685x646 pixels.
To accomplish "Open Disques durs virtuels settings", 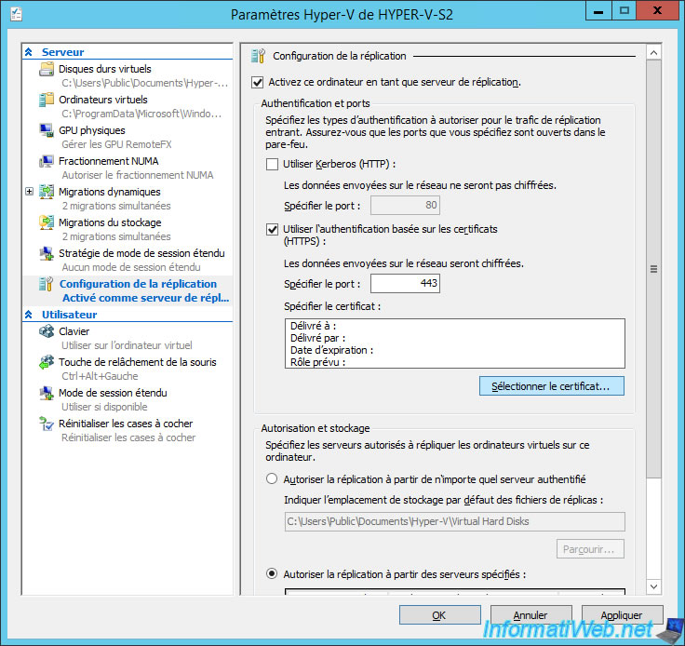I will coord(105,69).
